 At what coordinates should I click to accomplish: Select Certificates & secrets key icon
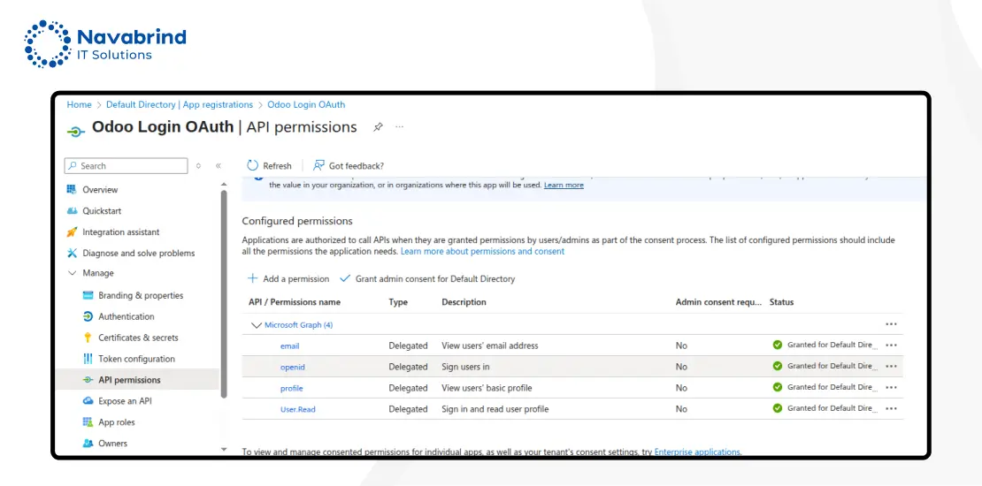point(88,338)
